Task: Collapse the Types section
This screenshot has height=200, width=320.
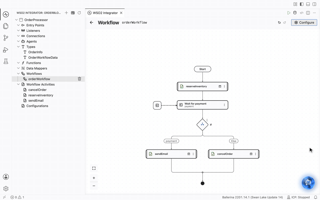Action: tap(18, 47)
